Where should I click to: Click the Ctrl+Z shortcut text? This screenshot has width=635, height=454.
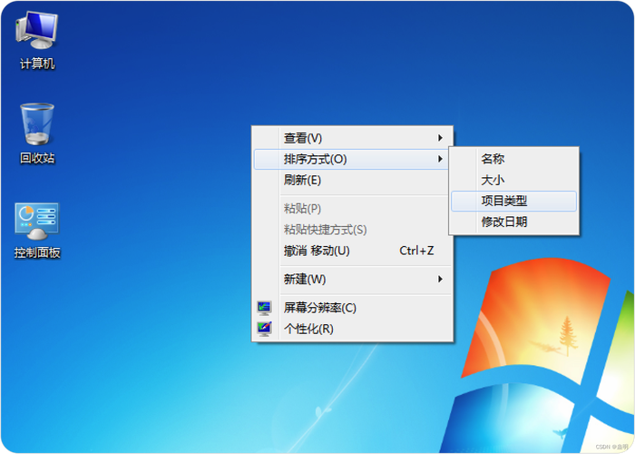point(416,251)
